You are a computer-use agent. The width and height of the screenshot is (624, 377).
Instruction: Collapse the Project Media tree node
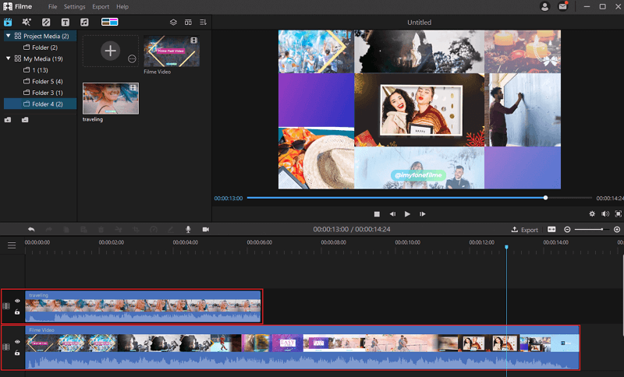click(8, 36)
